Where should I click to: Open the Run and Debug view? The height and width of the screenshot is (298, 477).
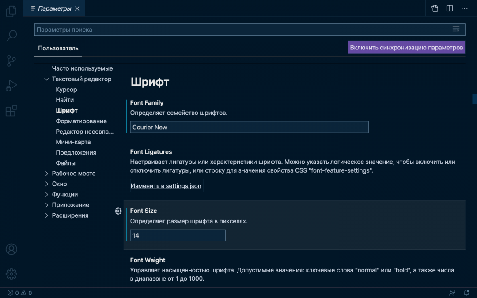coord(11,85)
